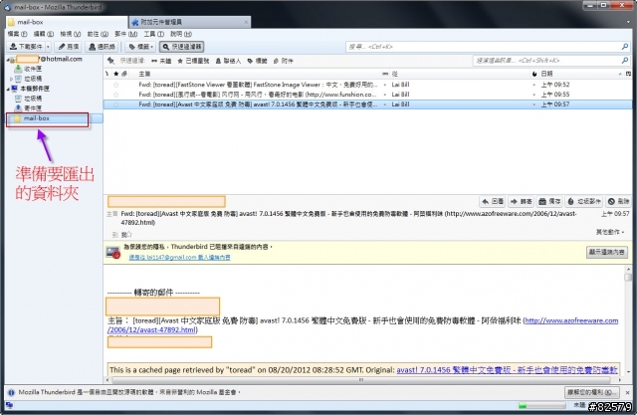Screen dimensions: 637x415
Task: Open the avast! 7.0.1456 original page link
Action: [x=507, y=370]
